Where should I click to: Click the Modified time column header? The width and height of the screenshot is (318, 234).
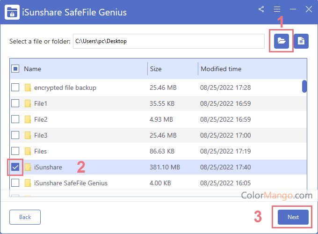(x=221, y=69)
